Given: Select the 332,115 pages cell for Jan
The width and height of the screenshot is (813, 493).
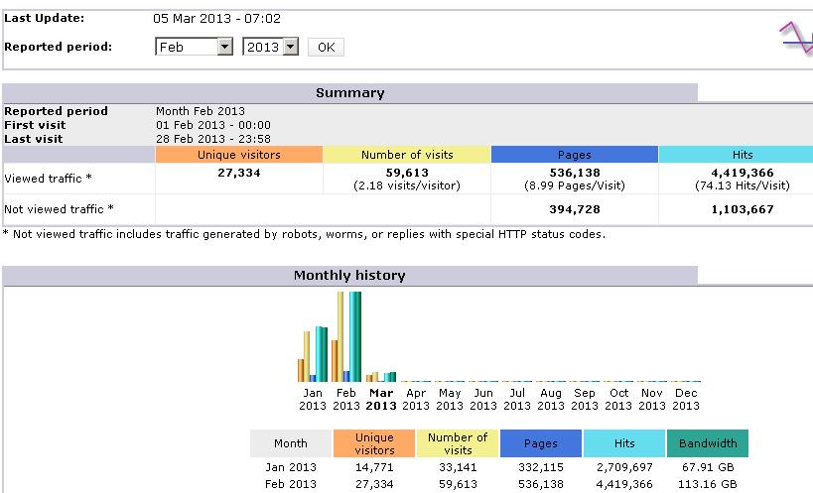Looking at the screenshot, I should pyautogui.click(x=541, y=467).
